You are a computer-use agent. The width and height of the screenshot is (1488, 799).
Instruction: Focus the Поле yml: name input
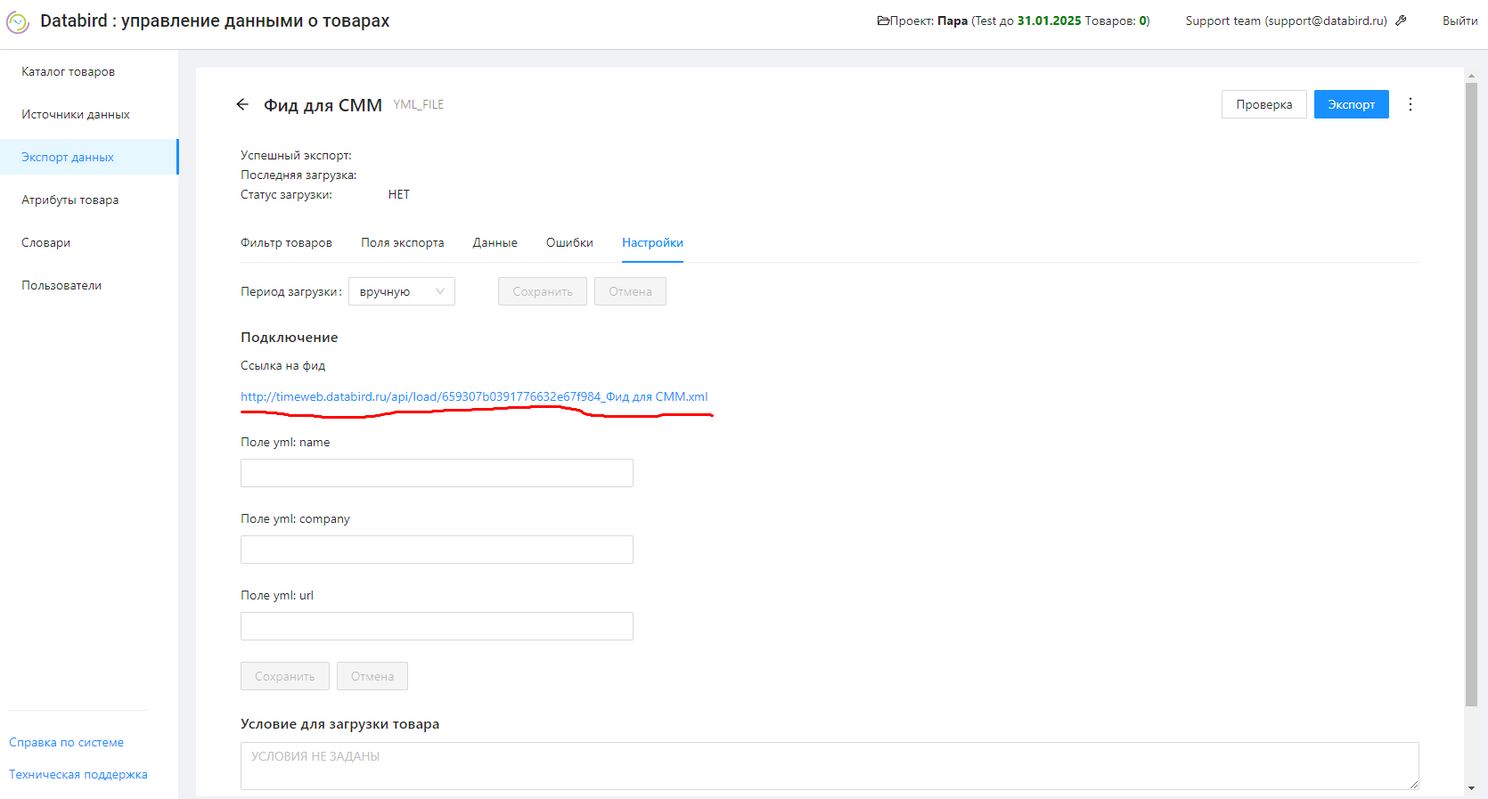click(437, 473)
